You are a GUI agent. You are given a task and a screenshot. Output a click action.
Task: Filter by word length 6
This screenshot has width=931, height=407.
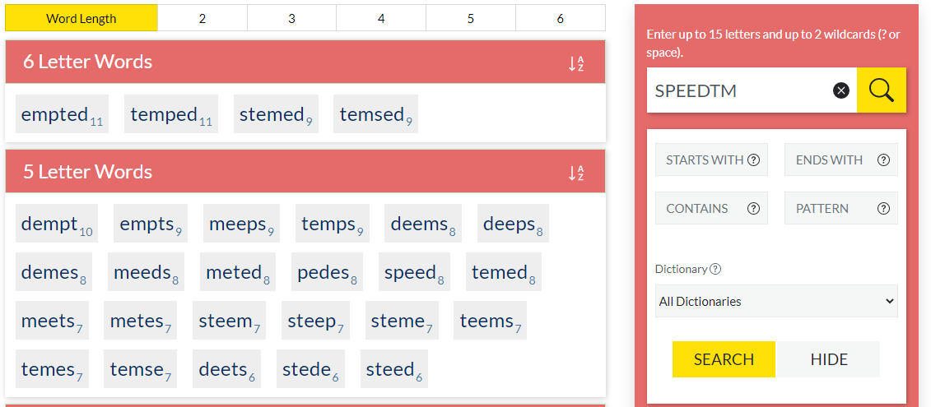[560, 18]
